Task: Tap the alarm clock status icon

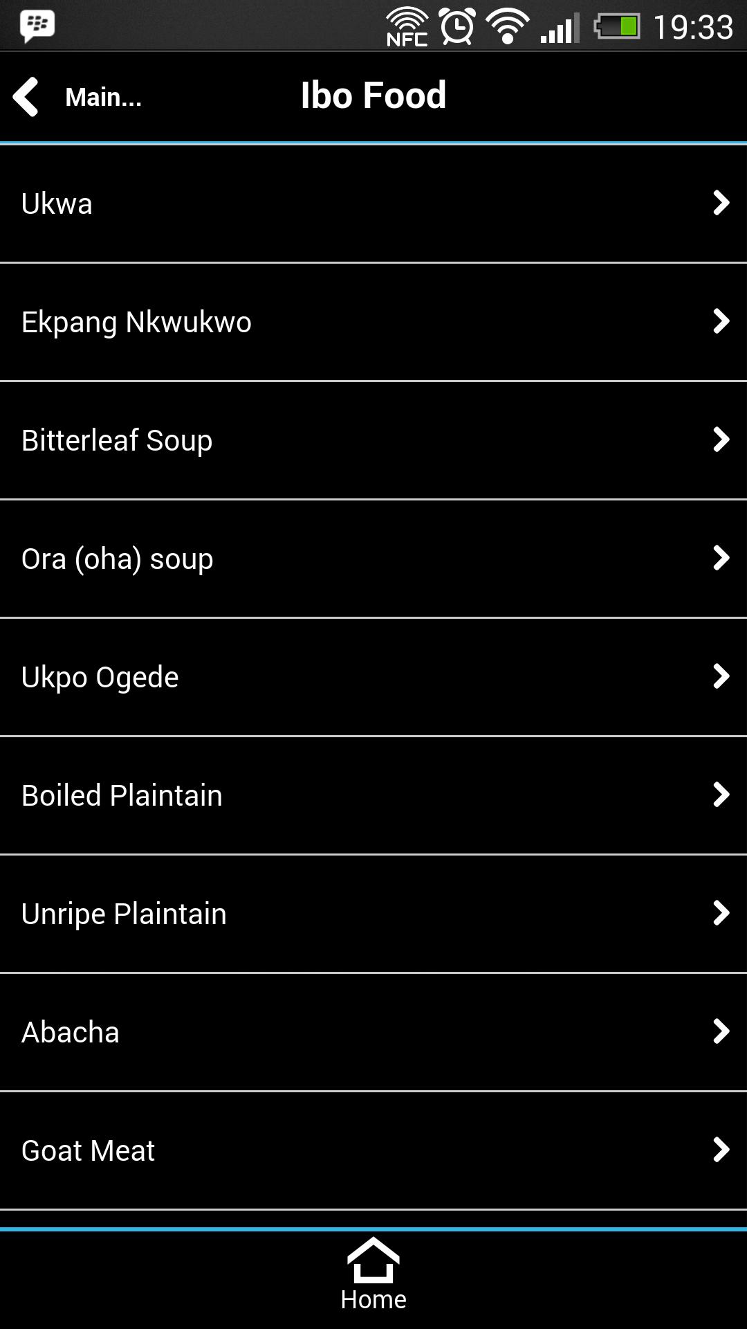Action: [x=458, y=27]
